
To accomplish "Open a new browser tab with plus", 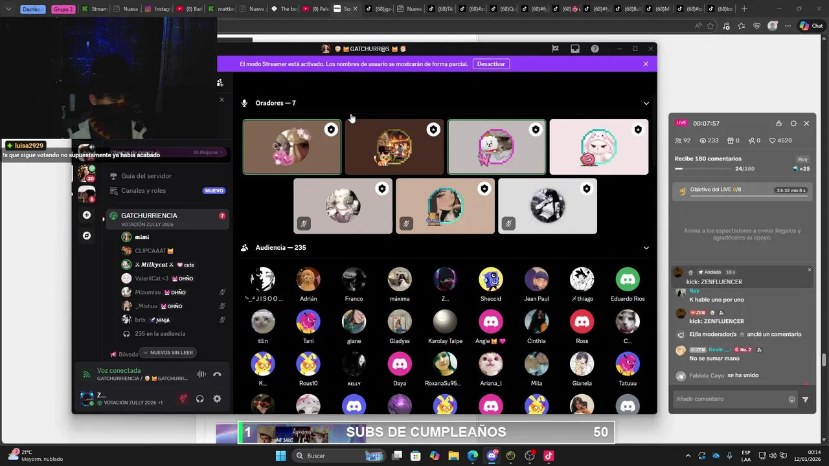I will 744,9.
